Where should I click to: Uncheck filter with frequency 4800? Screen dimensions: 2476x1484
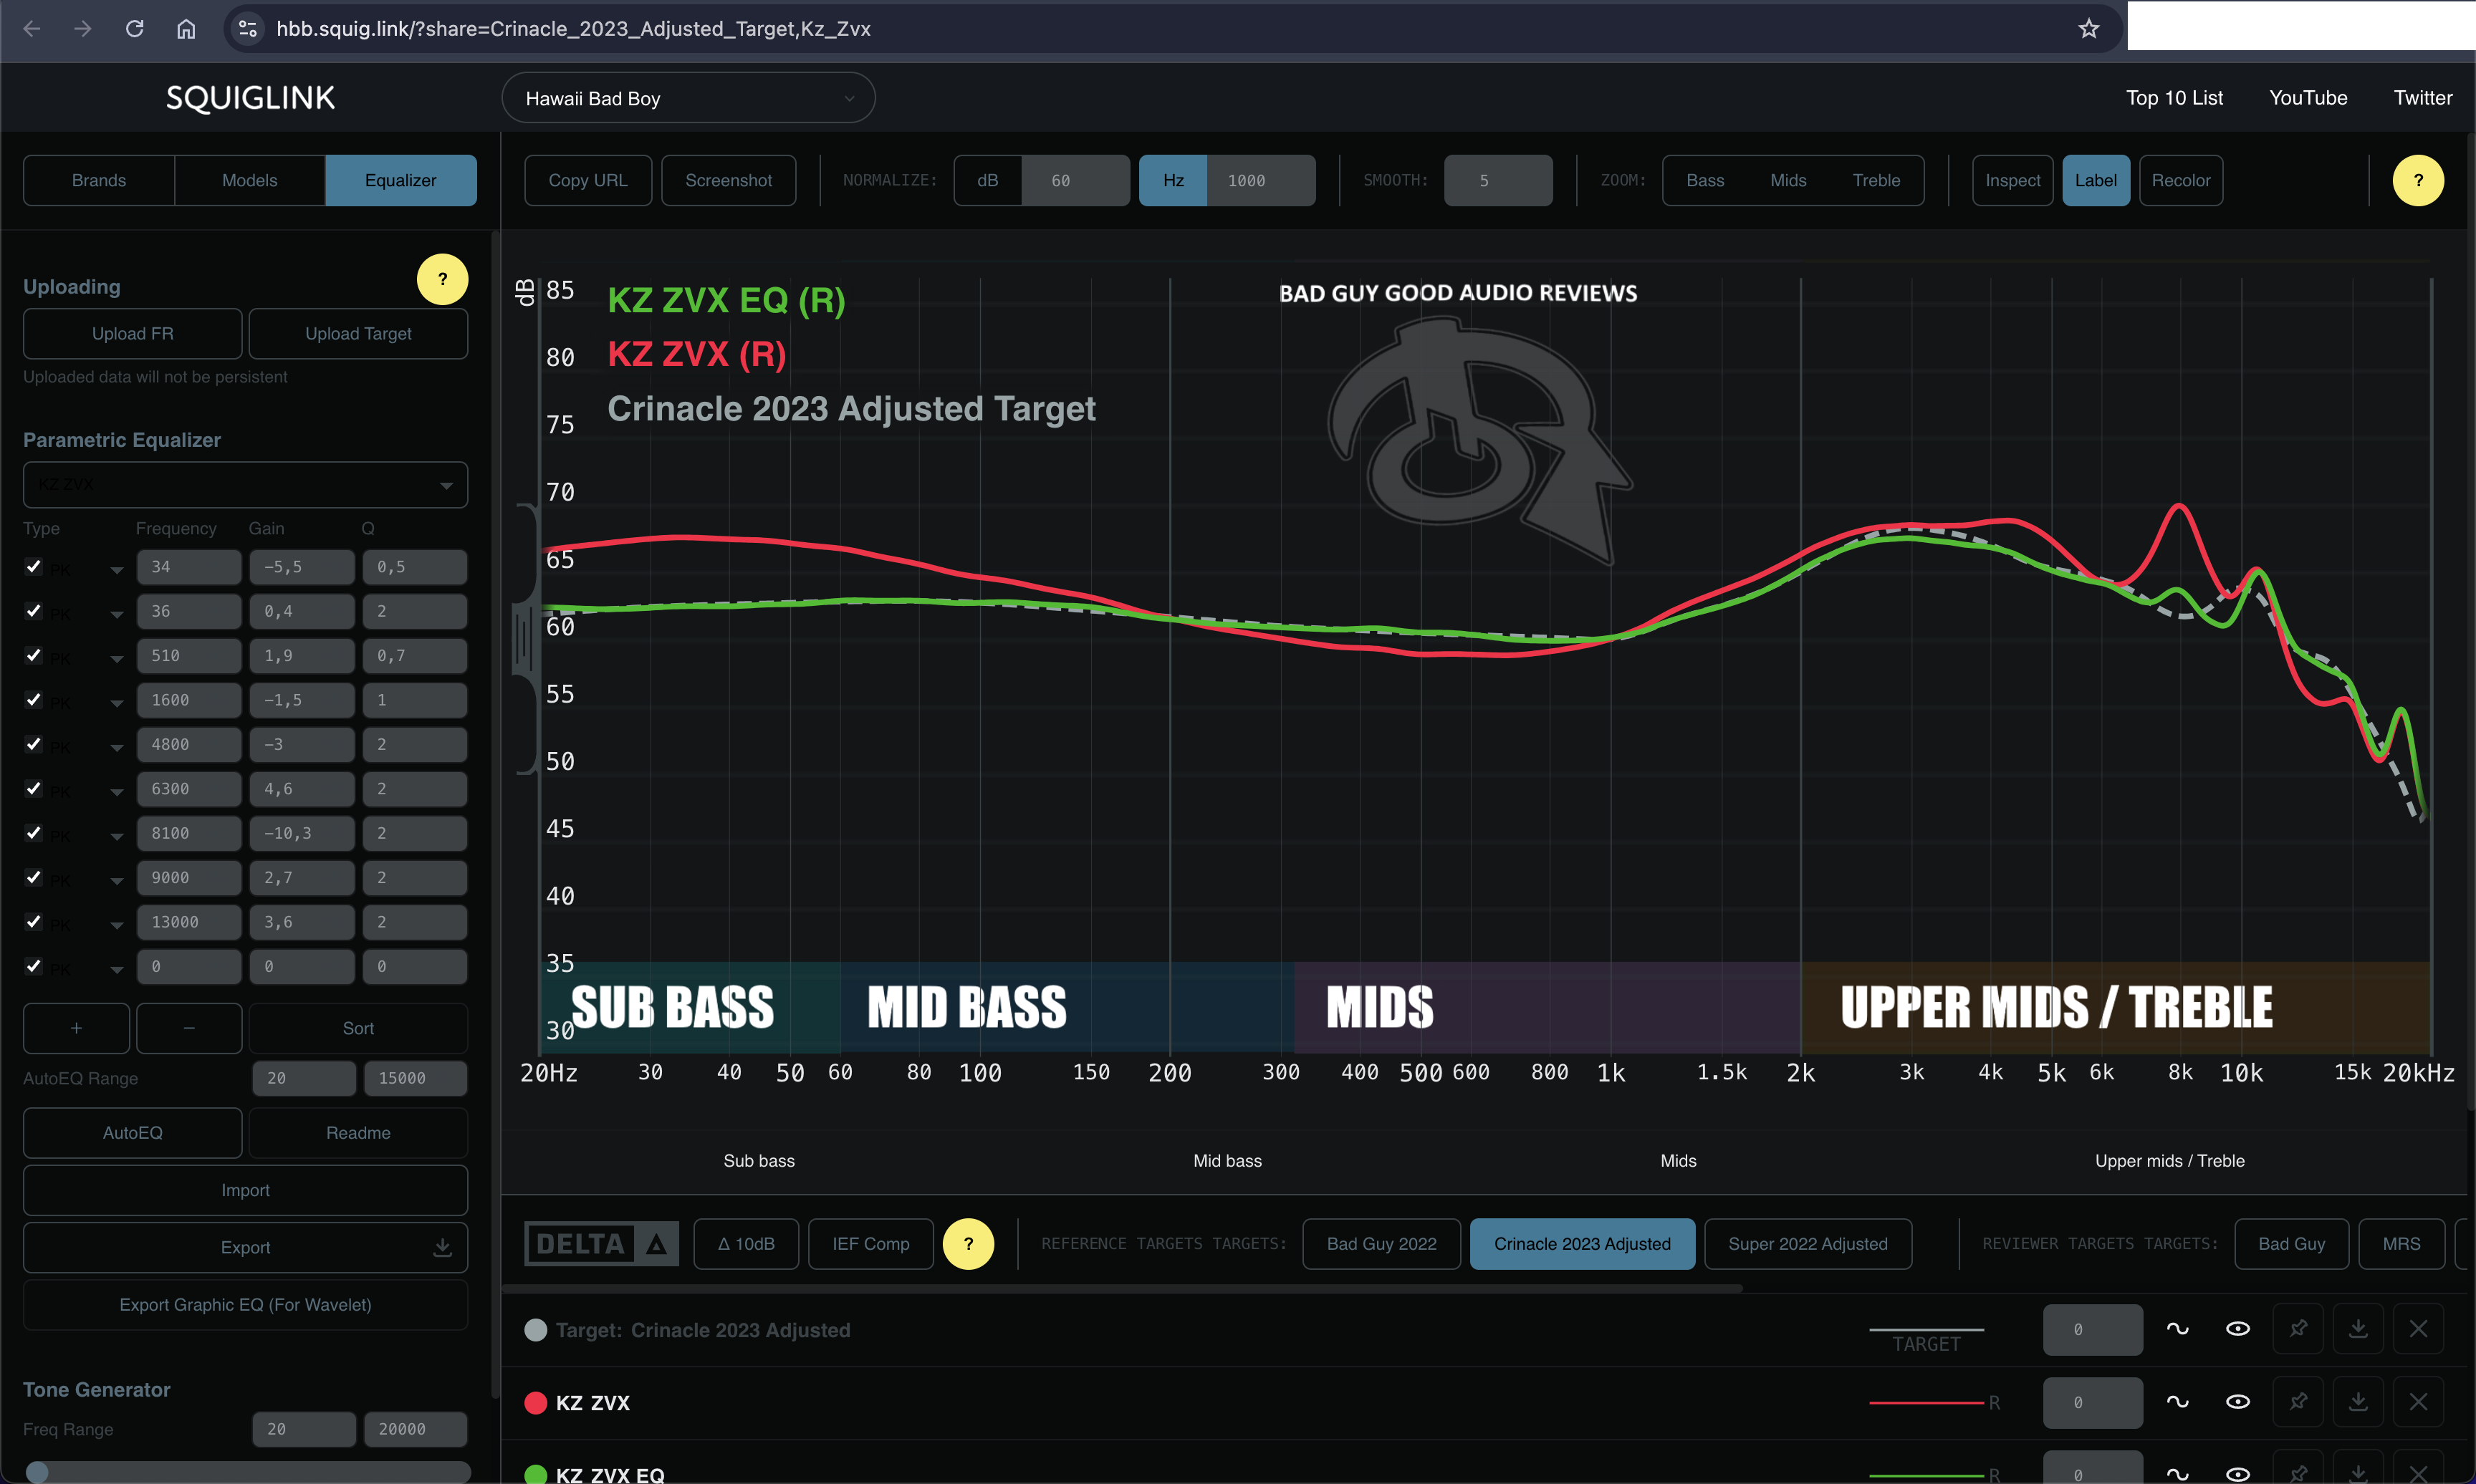click(x=33, y=744)
